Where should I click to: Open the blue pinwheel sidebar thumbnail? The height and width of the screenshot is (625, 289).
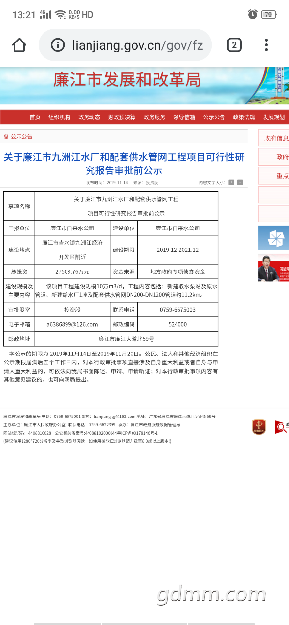[274, 238]
